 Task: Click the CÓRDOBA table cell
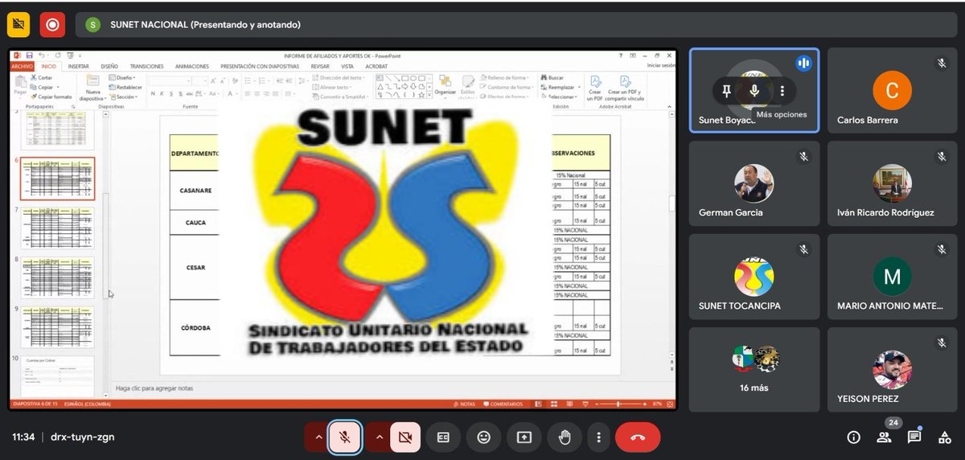[x=194, y=328]
